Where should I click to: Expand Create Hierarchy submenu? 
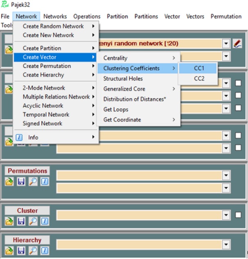[56, 75]
